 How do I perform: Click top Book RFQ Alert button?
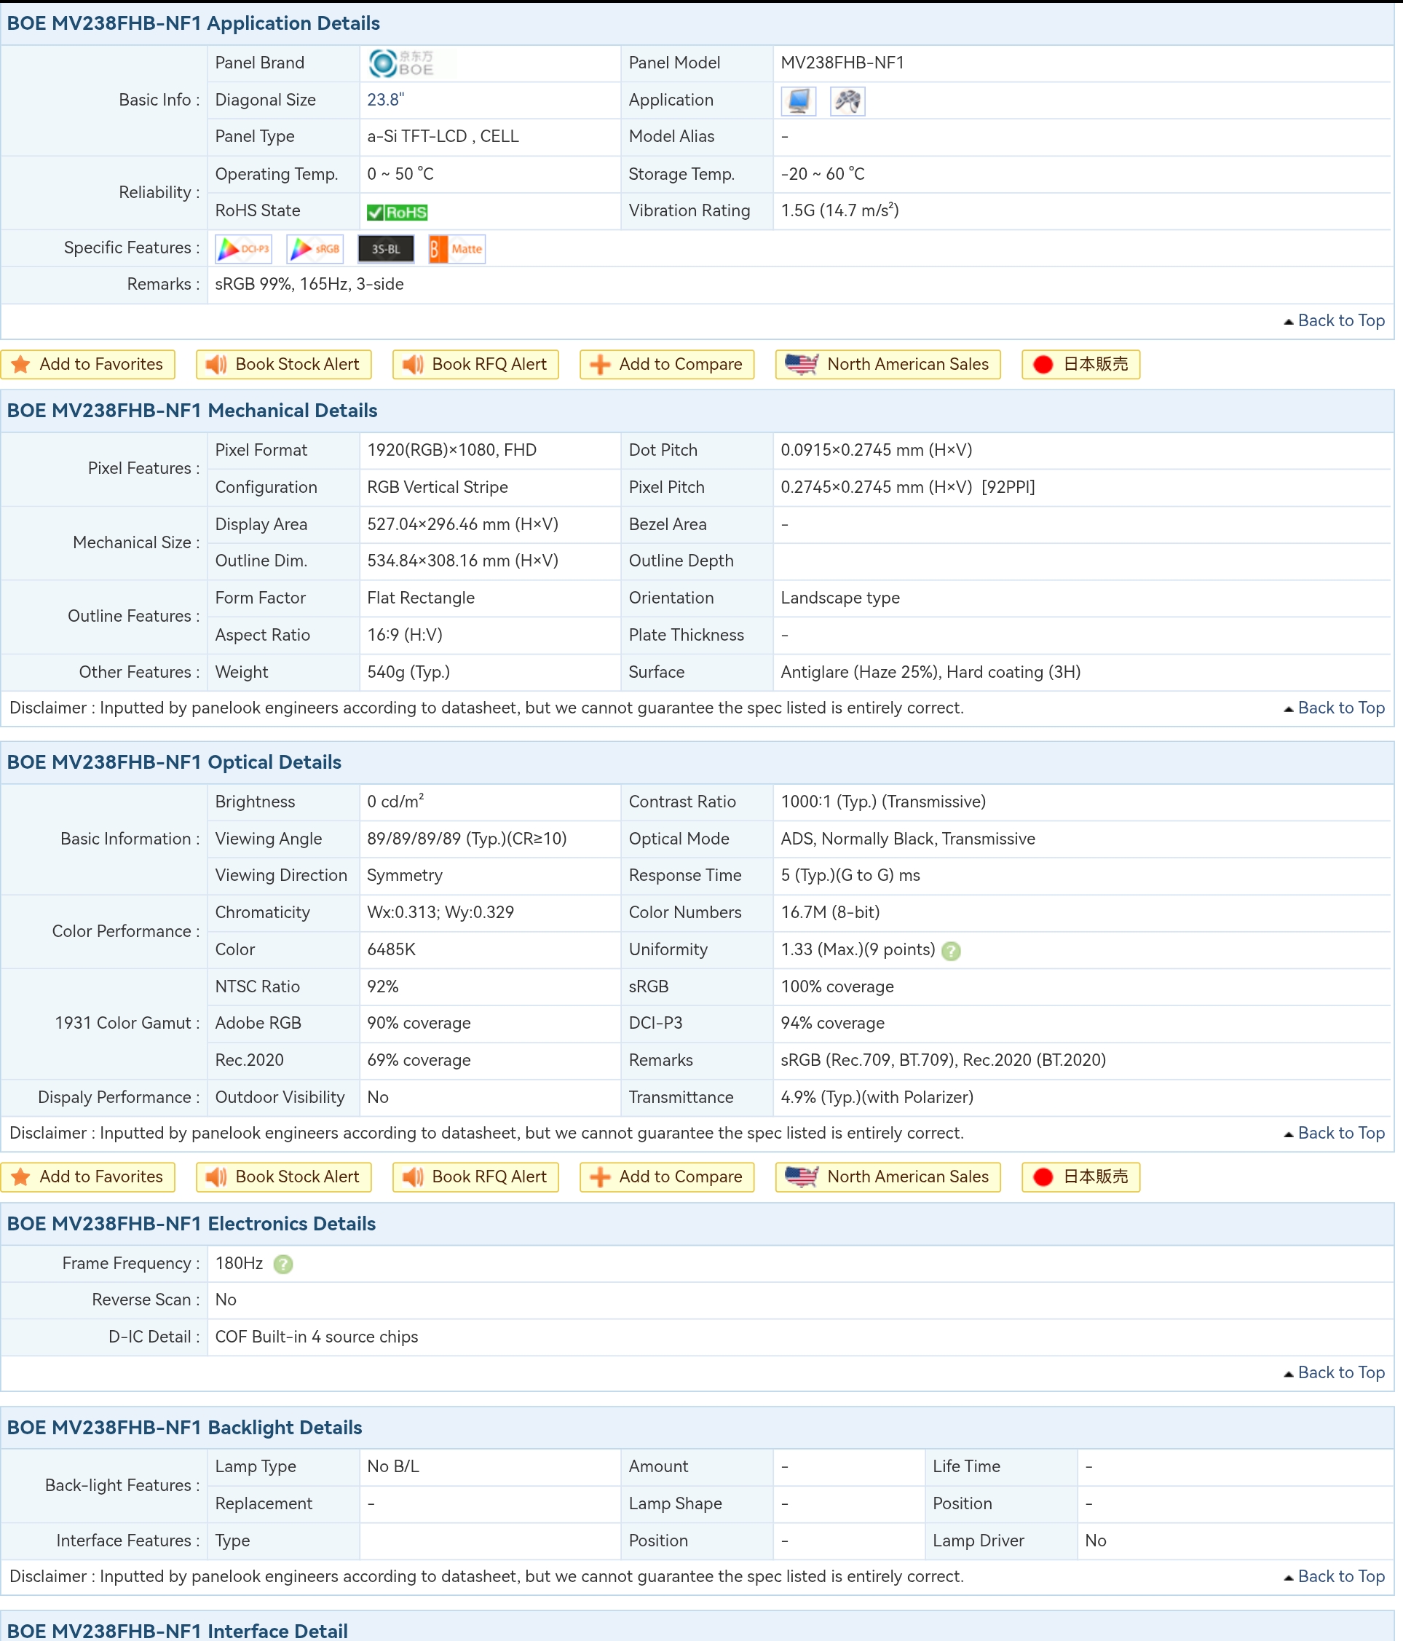point(475,364)
